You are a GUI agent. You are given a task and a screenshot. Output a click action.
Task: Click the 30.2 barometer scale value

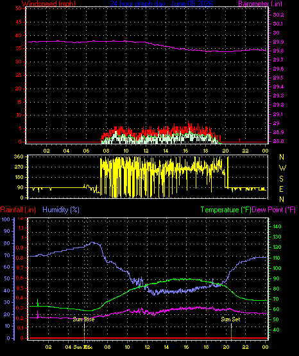pos(278,15)
